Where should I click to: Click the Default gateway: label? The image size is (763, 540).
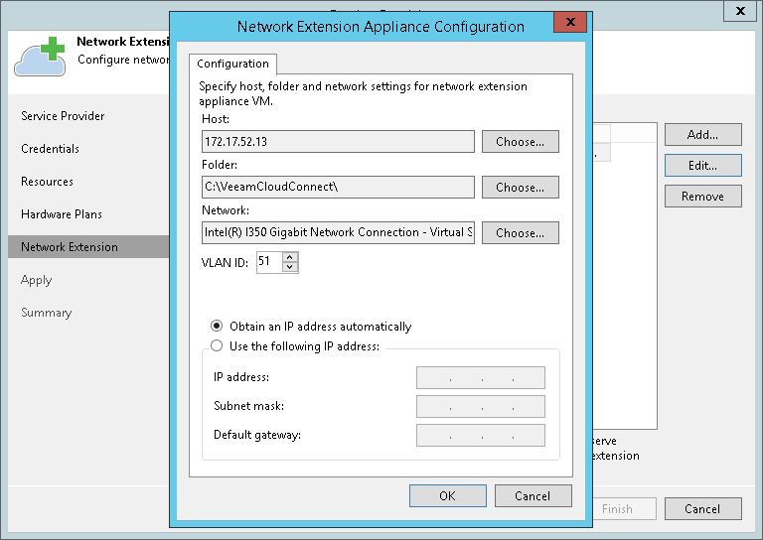click(257, 435)
